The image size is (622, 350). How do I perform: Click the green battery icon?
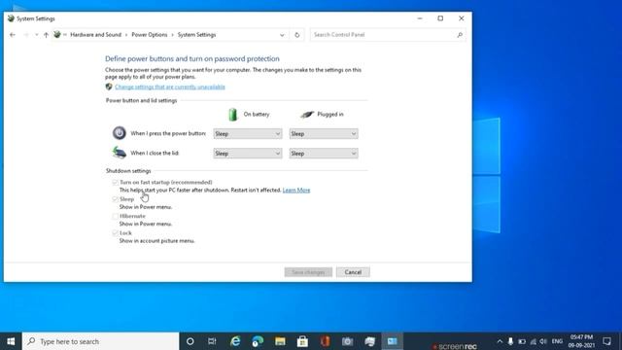[x=233, y=115]
